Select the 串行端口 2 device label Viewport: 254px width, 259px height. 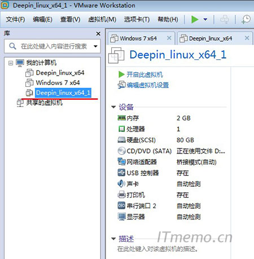click(141, 206)
